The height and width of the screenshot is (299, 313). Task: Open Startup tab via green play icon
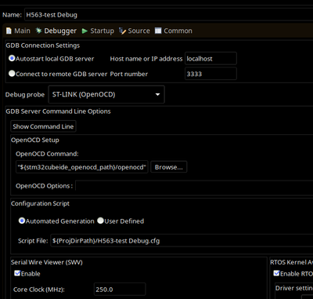pos(85,31)
